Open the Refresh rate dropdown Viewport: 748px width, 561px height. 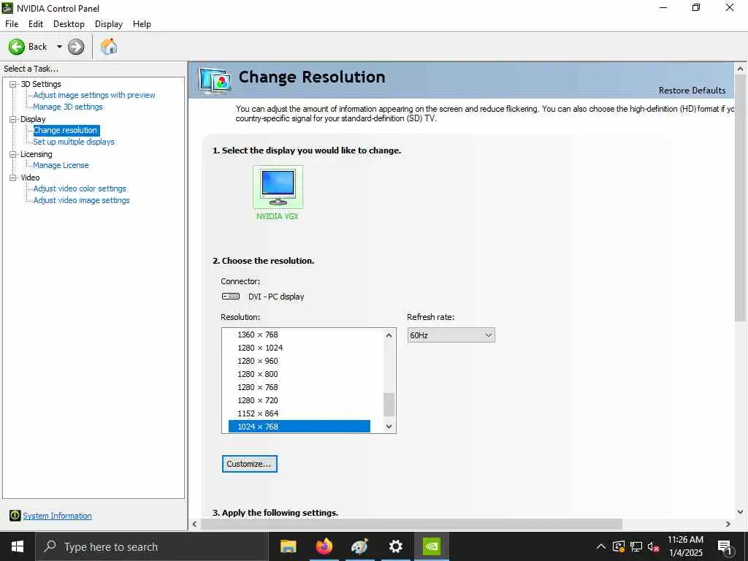[451, 335]
